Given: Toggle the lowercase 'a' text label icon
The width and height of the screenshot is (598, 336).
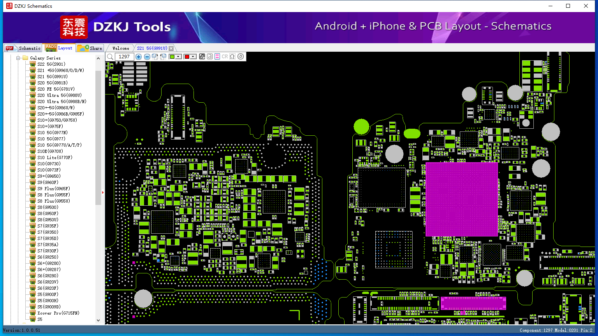Looking at the screenshot, I should point(210,57).
